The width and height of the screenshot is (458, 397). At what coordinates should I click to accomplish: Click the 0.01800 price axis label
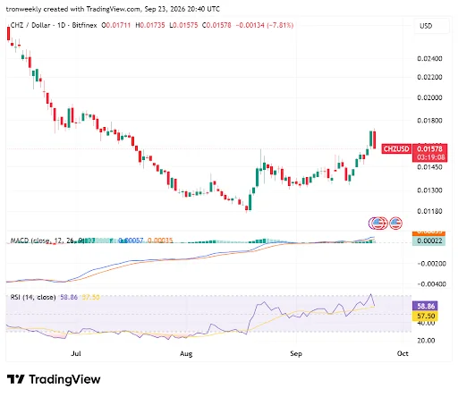pos(429,121)
